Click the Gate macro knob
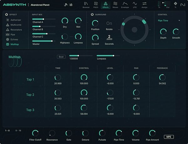Screen dimensions: 188x144 tap(69, 133)
